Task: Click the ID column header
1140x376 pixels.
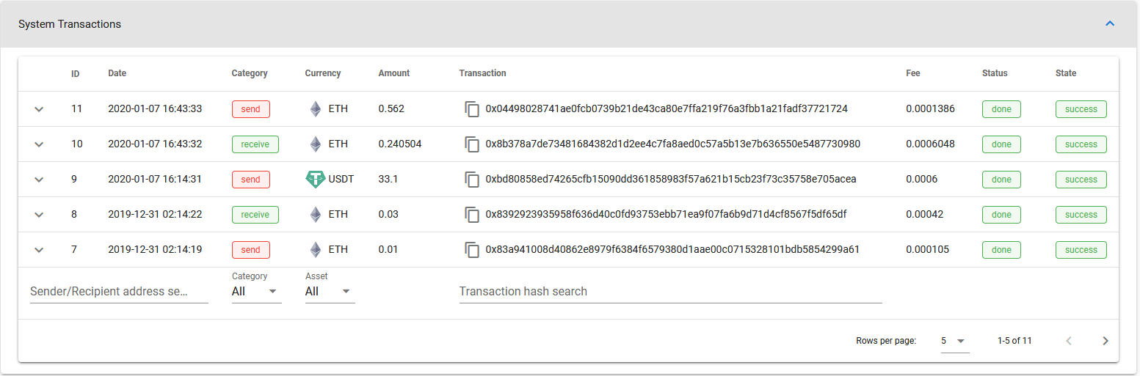Action: click(76, 73)
